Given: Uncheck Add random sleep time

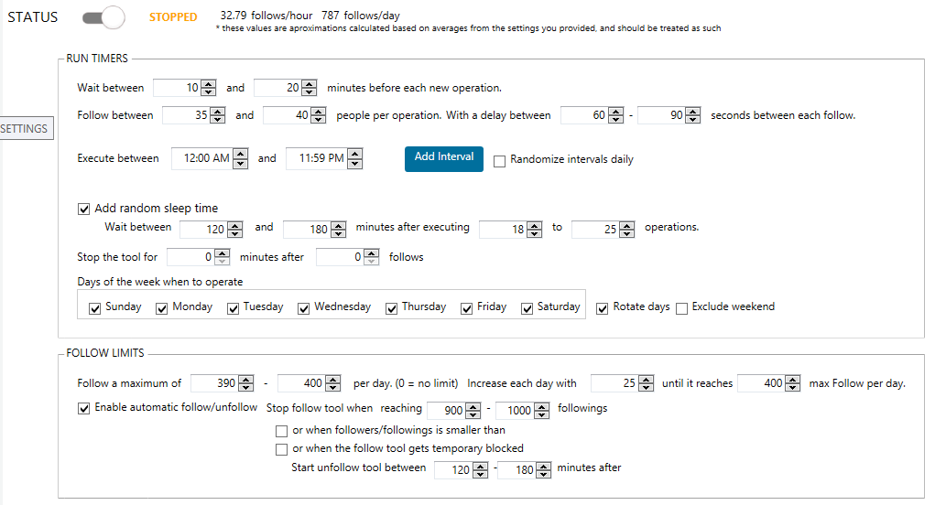Looking at the screenshot, I should click(84, 209).
